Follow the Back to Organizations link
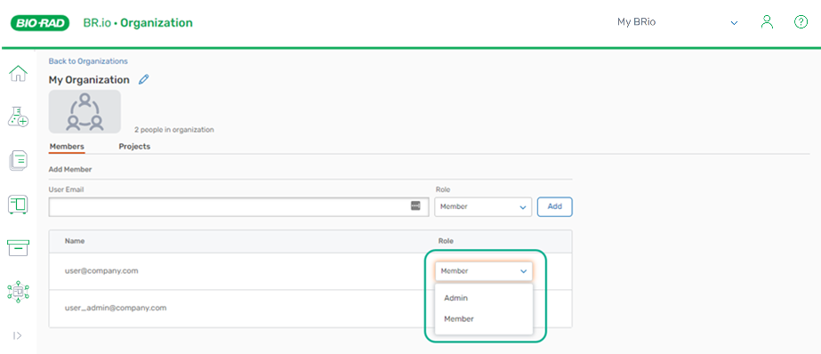 coord(88,61)
